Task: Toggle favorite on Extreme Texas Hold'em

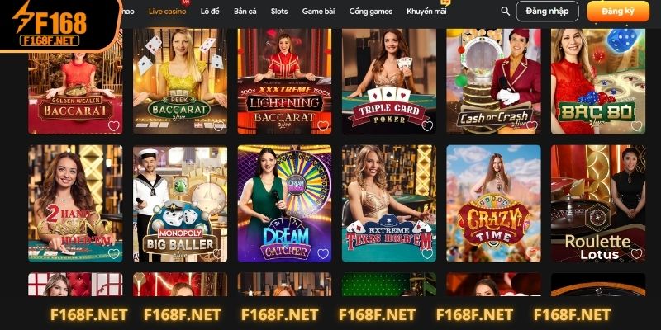Action: coord(427,254)
